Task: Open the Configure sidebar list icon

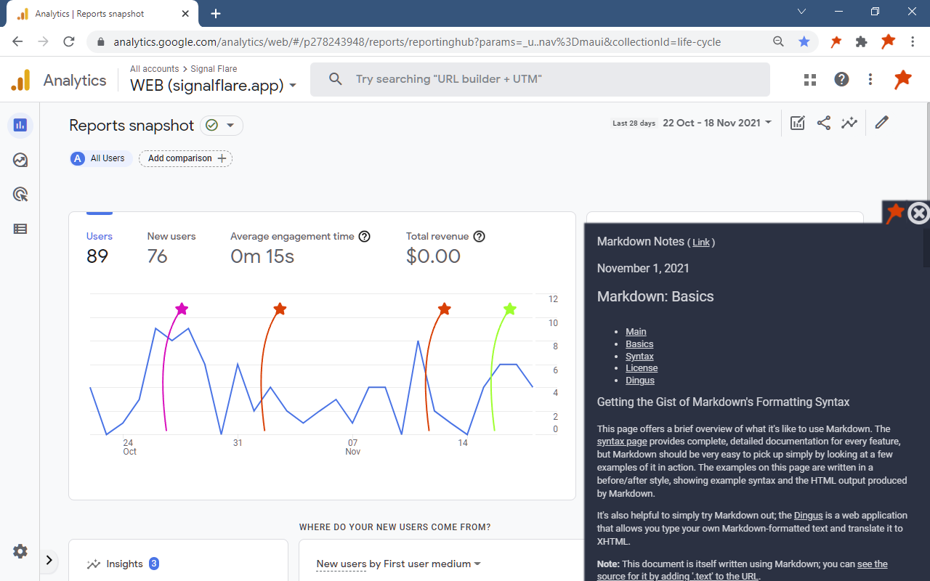Action: click(20, 229)
